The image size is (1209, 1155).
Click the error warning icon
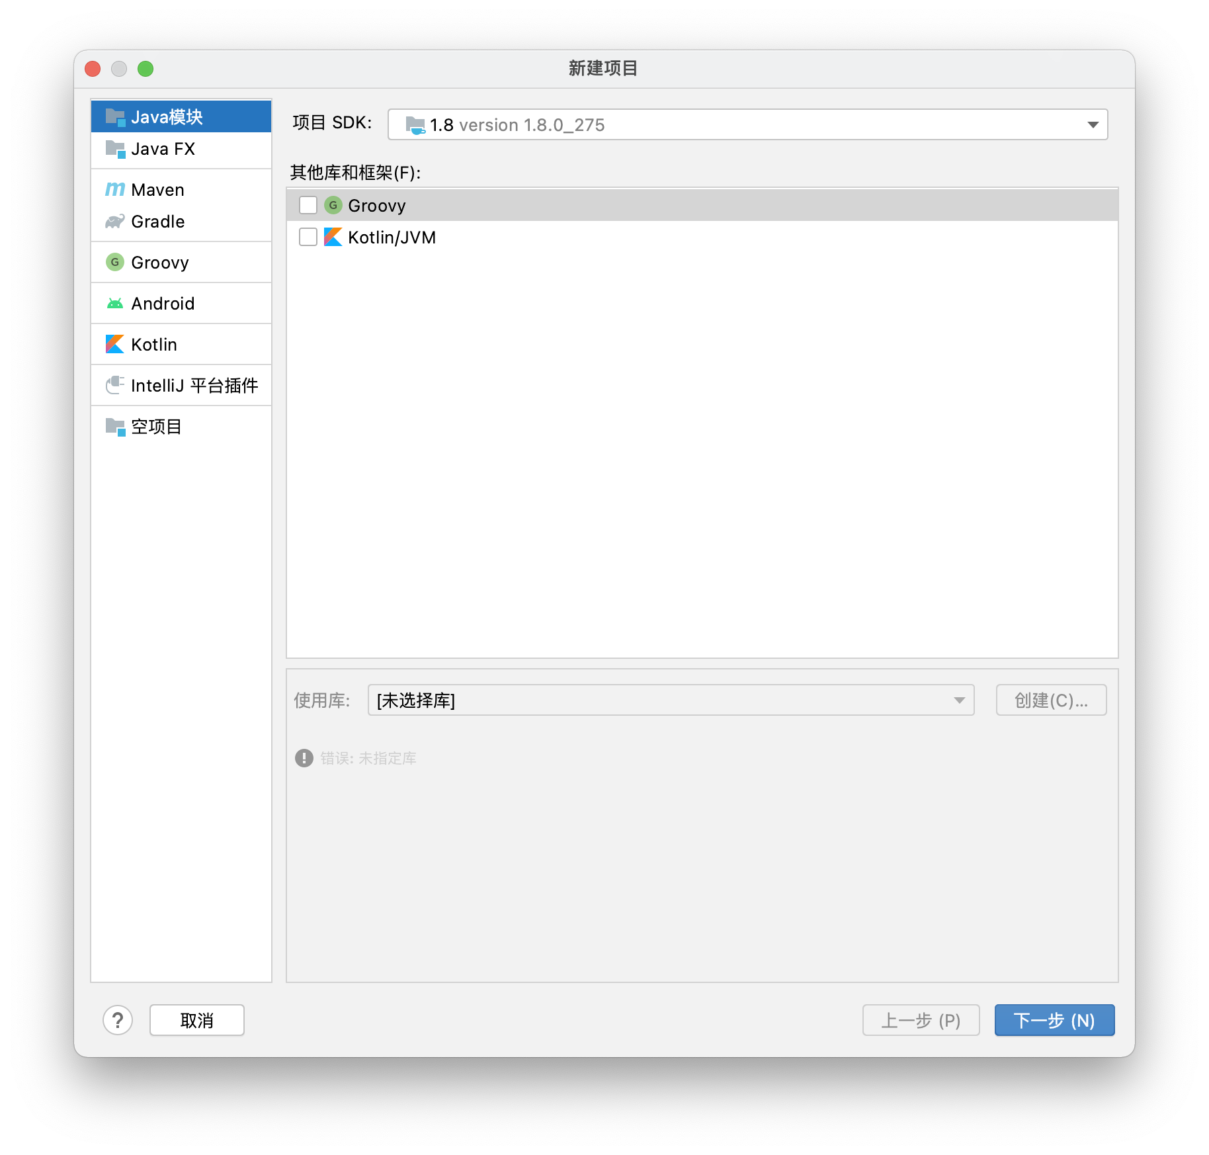coord(304,758)
